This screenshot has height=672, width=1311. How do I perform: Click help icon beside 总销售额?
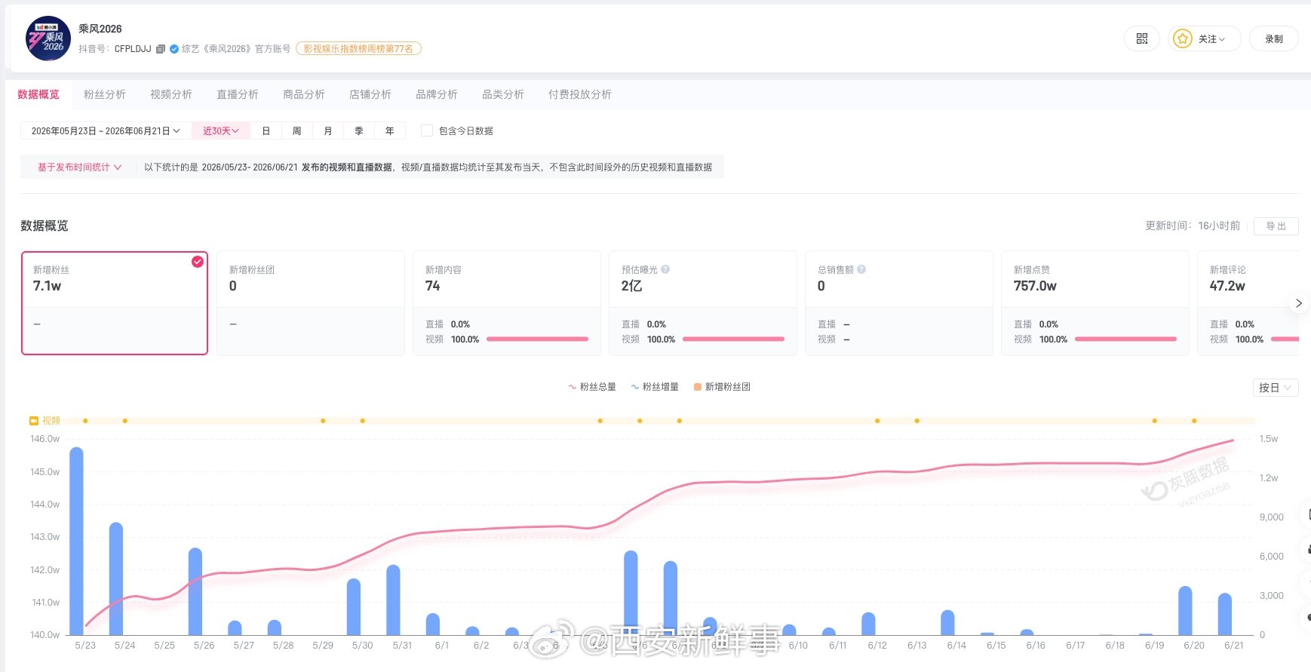[861, 269]
